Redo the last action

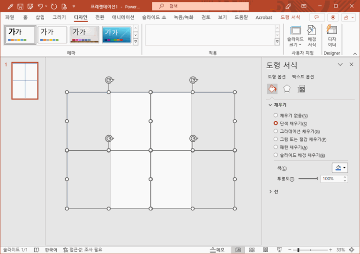click(54, 7)
